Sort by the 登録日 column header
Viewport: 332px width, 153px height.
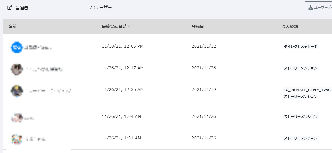pos(198,27)
